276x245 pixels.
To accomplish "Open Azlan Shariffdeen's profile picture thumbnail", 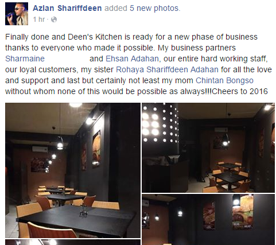I will (17, 14).
